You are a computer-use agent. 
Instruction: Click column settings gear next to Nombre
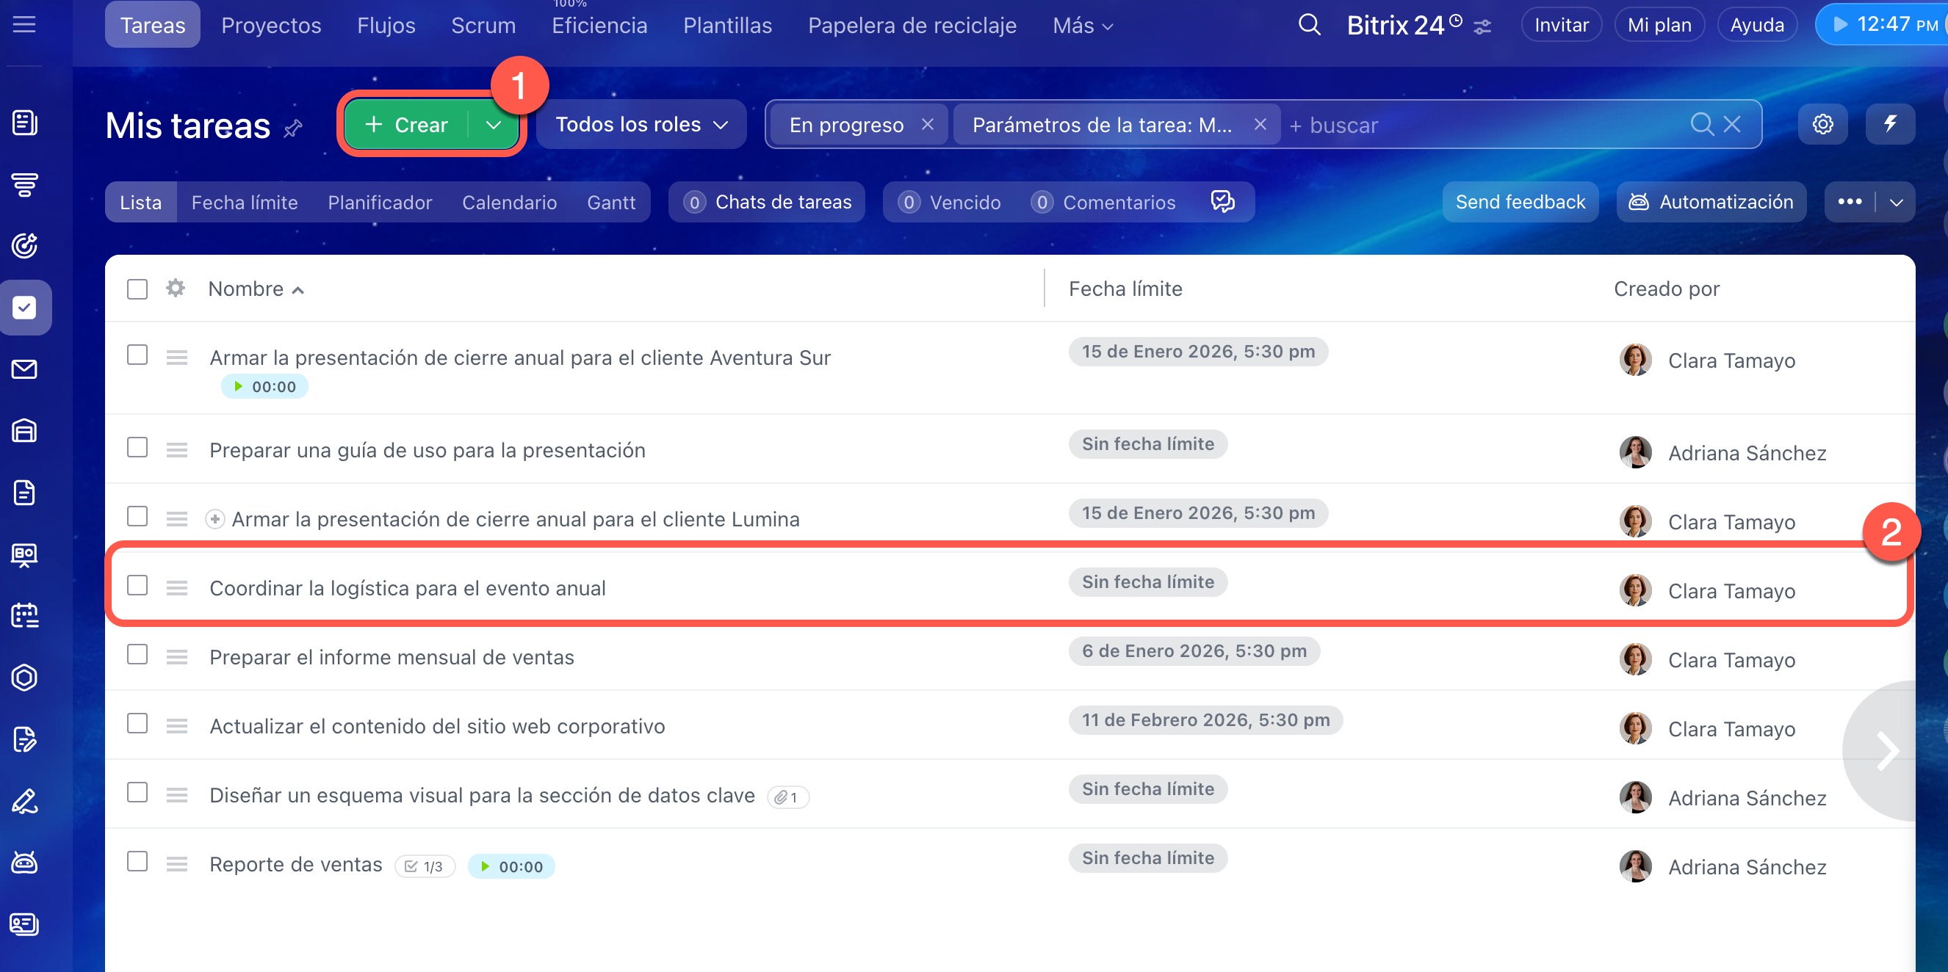pos(176,288)
